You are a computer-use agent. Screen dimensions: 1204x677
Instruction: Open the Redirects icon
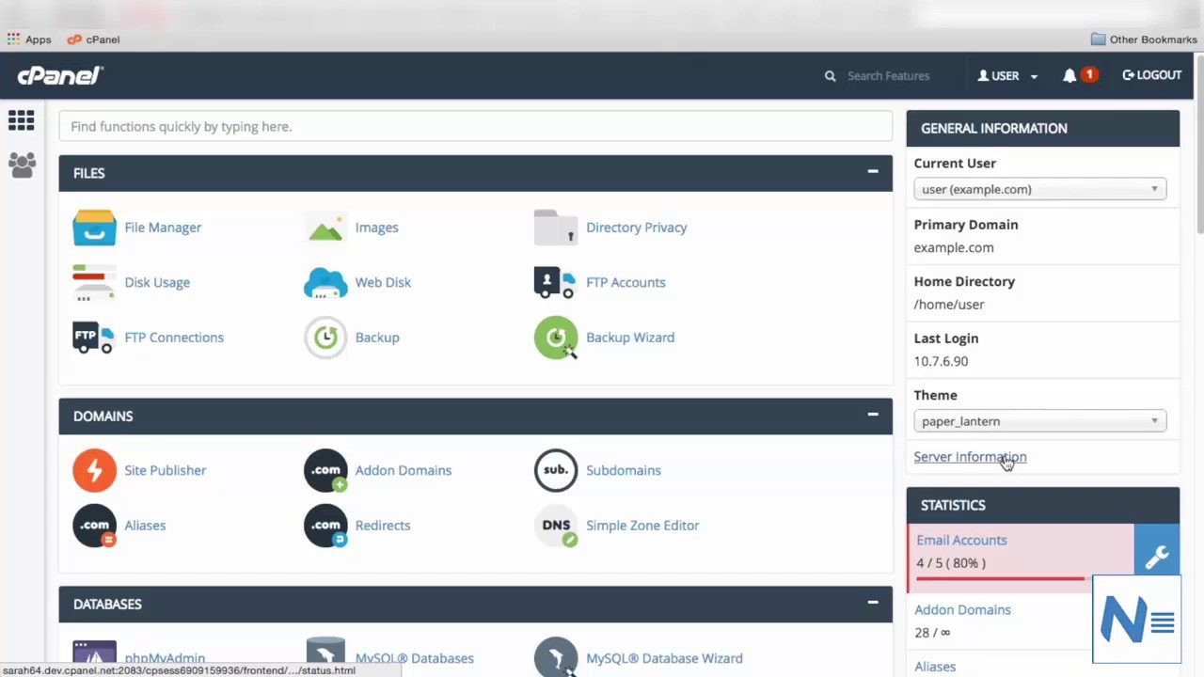(x=325, y=526)
